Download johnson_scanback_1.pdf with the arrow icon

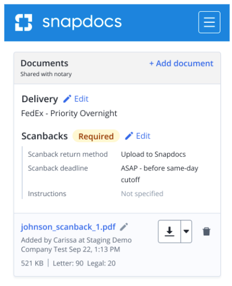coord(169,232)
